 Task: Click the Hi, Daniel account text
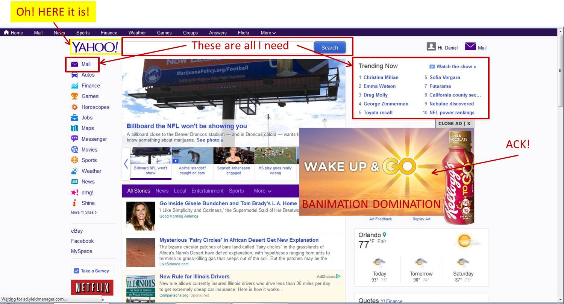point(448,48)
